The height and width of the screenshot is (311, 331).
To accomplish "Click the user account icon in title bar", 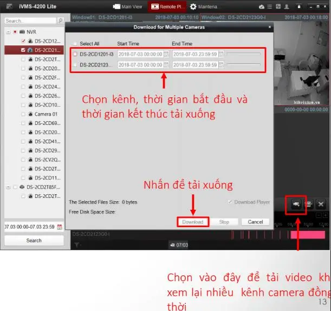I will 287,6.
